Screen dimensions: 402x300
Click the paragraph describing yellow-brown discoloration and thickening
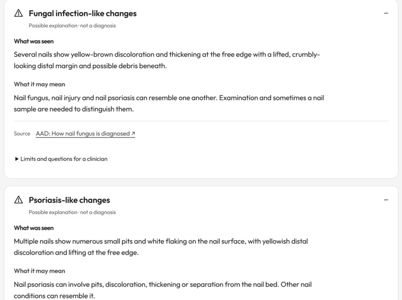[167, 60]
